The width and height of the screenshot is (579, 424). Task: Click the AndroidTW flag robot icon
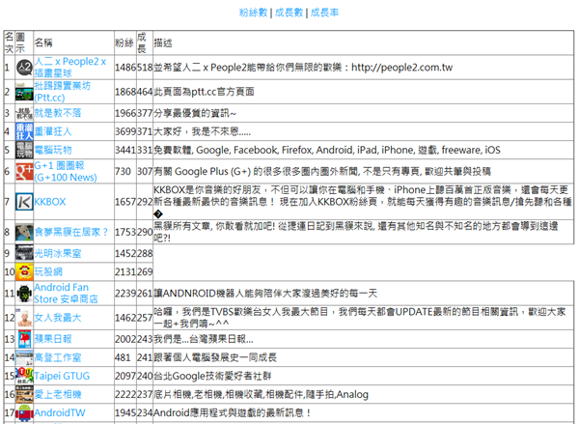tap(24, 413)
